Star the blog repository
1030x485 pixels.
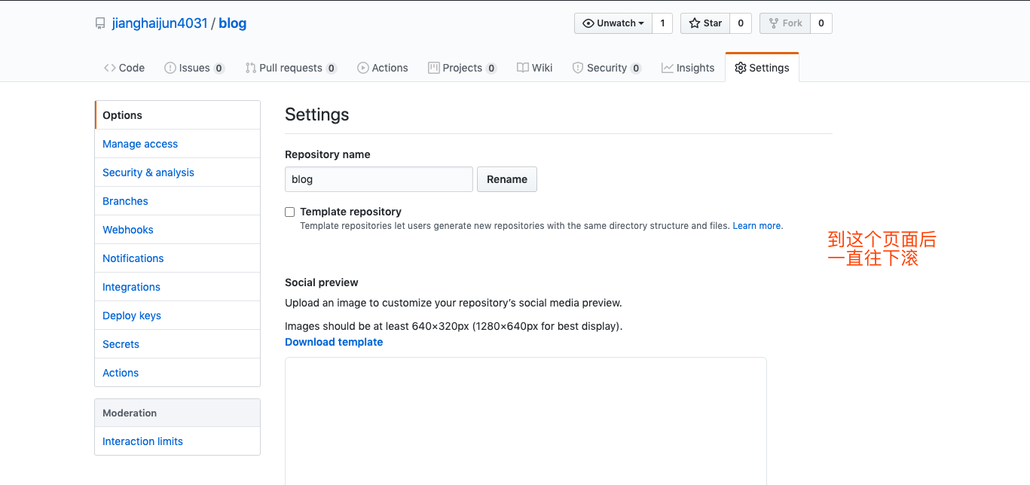705,23
